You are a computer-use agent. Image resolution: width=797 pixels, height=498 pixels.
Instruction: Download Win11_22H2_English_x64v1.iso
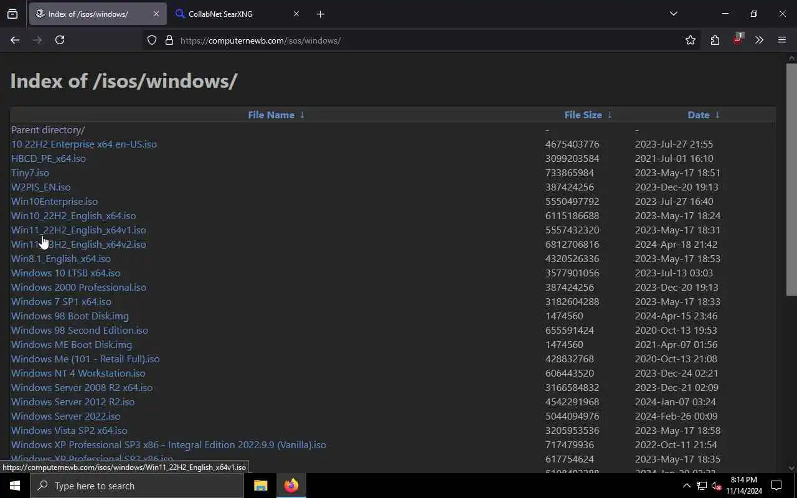(78, 230)
